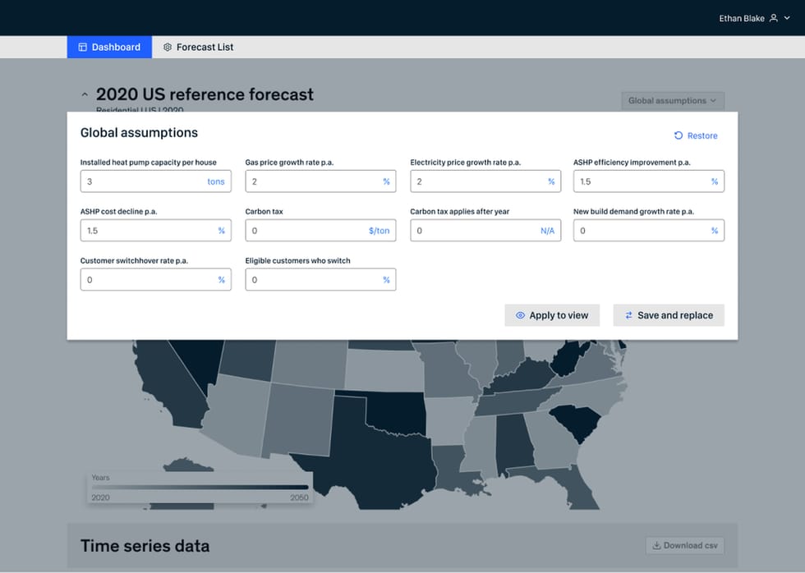Edit ASHP cost decline p.a. field
The image size is (805, 573).
tap(155, 231)
